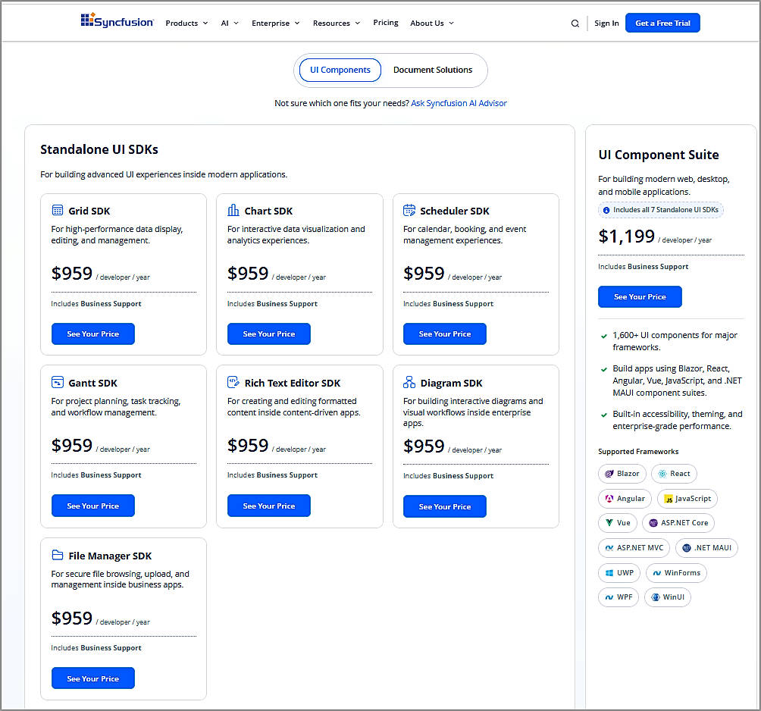This screenshot has height=711, width=761.
Task: Expand the Enterprise menu chevron
Action: pyautogui.click(x=297, y=23)
